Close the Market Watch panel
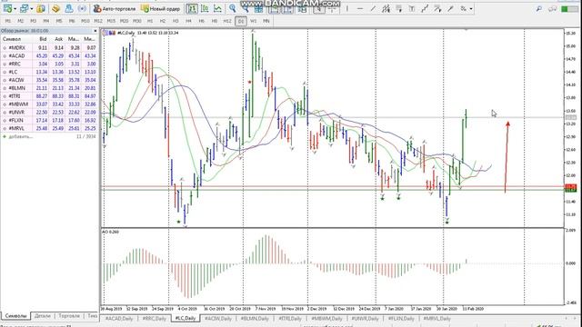 pos(95,31)
